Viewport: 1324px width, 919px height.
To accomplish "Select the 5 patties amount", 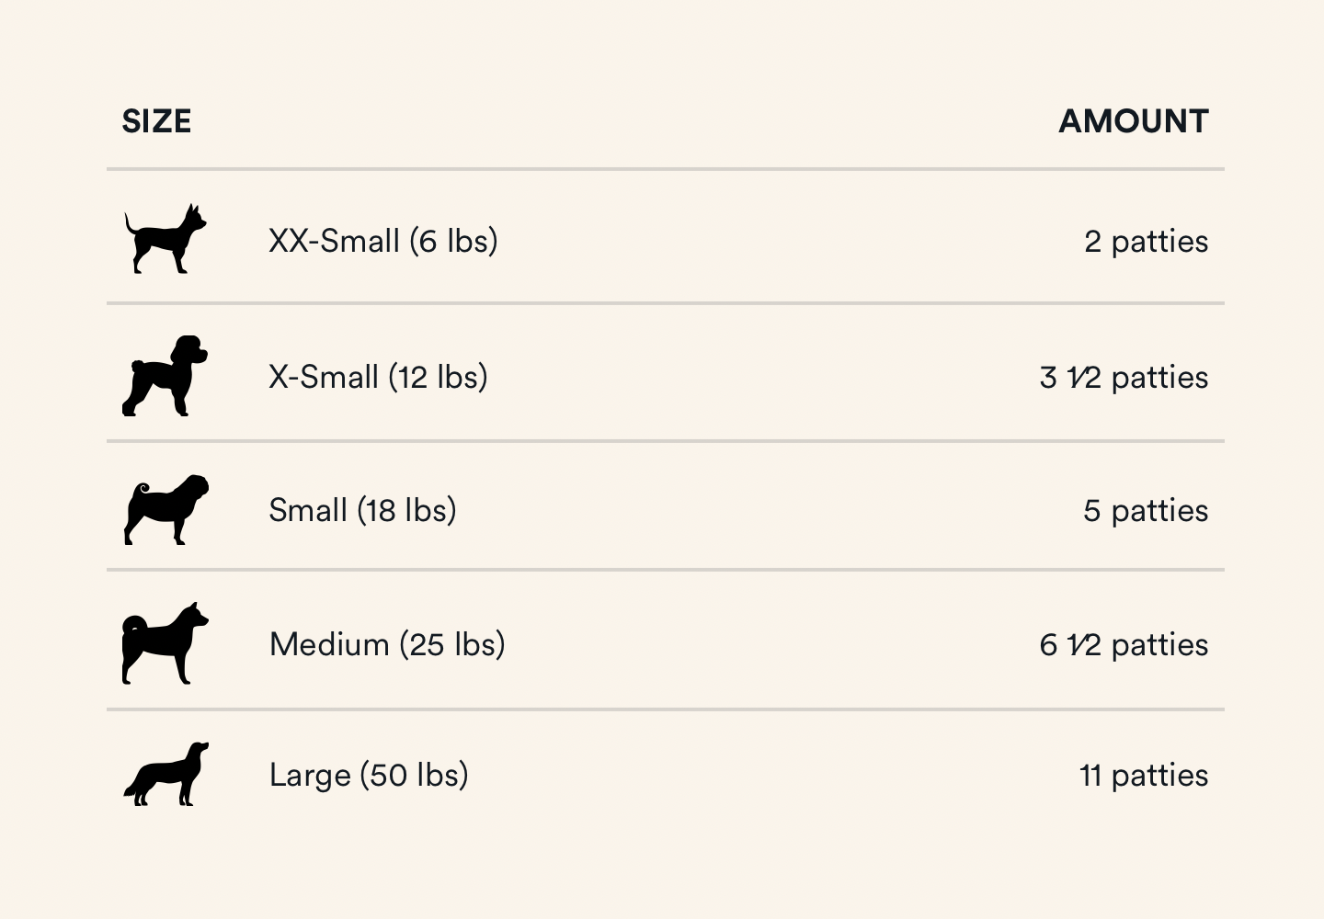I will 1146,511.
